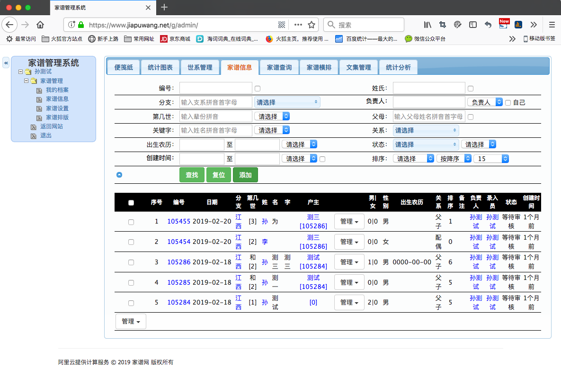Open 家谱排版 in the sidebar
Screen dimensions: 561x378
point(57,117)
